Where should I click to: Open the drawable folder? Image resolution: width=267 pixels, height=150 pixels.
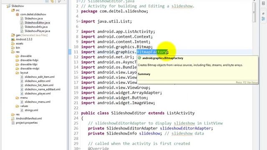pos(26,56)
